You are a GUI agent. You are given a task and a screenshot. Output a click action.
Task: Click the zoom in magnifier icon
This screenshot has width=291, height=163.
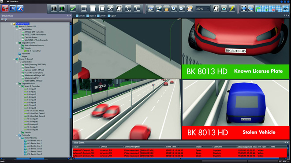(174, 9)
